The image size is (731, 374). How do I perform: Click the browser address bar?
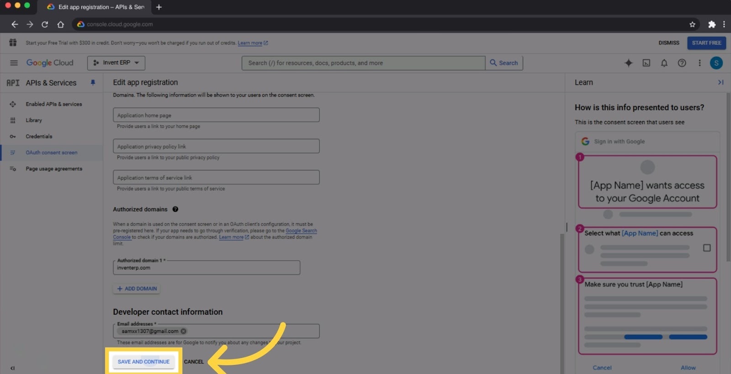(x=384, y=24)
